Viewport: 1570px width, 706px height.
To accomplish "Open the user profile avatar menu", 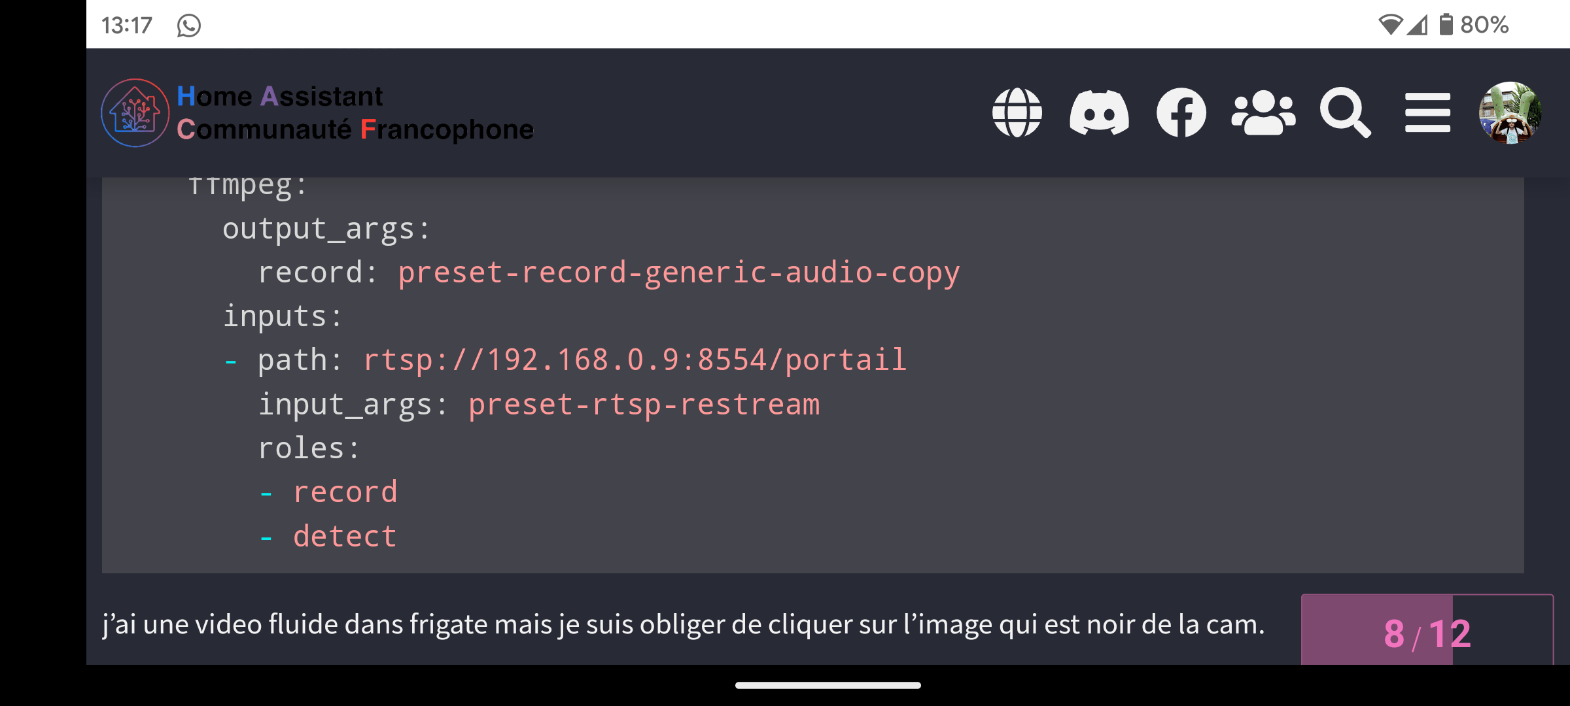I will point(1510,112).
